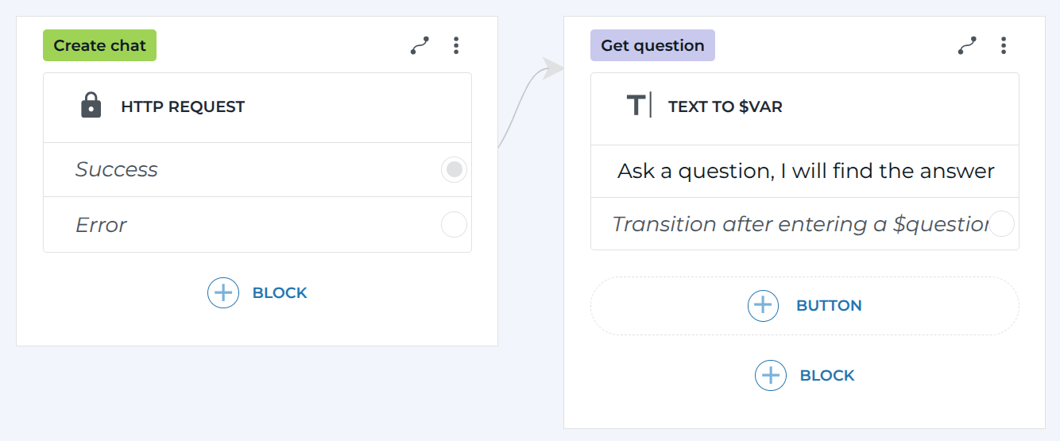Click the Get question purple label
1060x441 pixels.
point(652,45)
